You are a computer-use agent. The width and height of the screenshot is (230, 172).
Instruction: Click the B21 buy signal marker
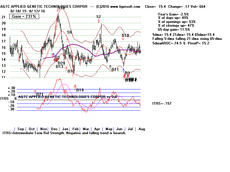click(40, 94)
